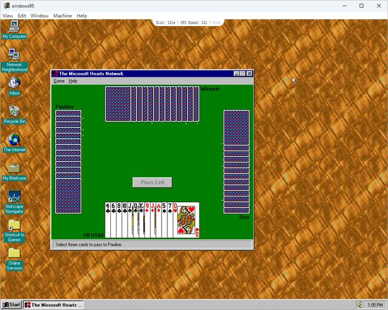Select the 6 of clubs card
388x310 pixels.
[113, 220]
